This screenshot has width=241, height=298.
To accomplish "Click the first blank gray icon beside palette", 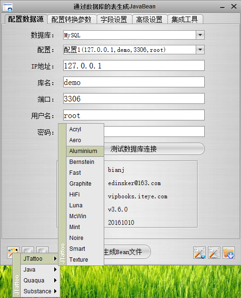I will click(28, 250).
